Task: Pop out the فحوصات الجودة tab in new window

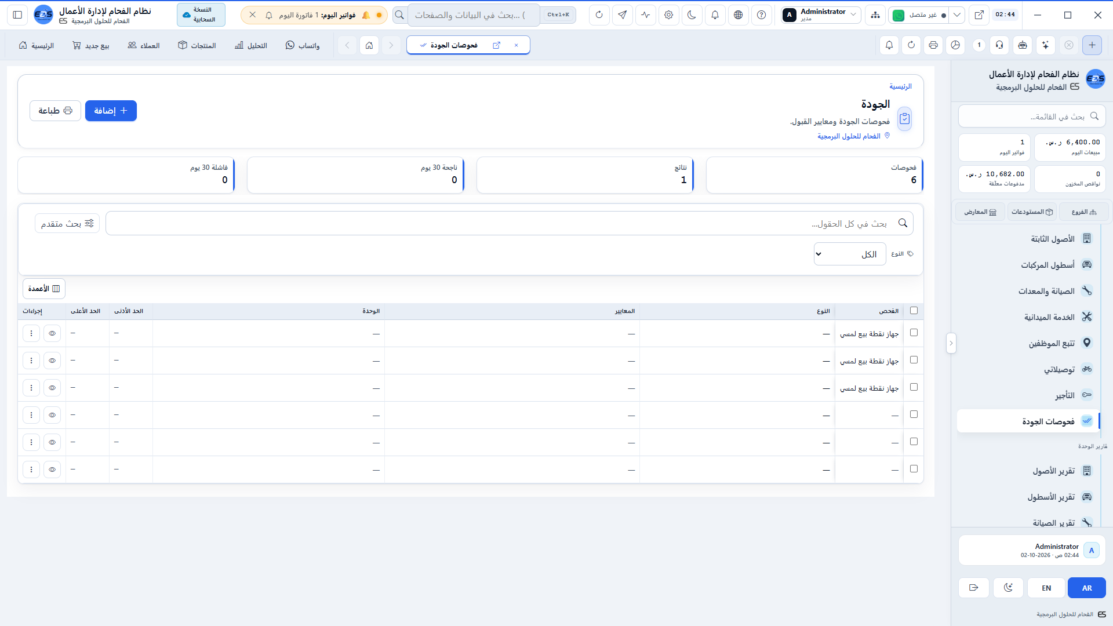Action: coord(496,45)
